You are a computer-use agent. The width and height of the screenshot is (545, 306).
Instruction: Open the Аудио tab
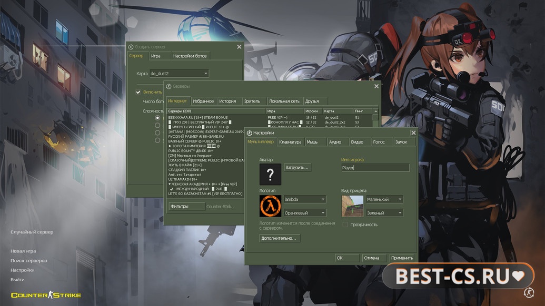click(338, 142)
